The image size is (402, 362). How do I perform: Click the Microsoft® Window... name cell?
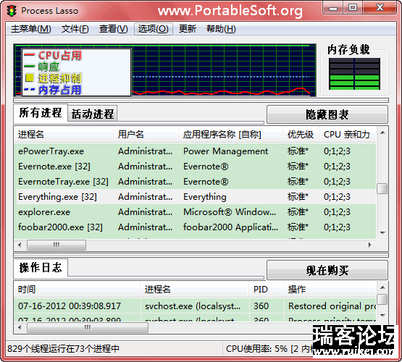[x=230, y=212]
